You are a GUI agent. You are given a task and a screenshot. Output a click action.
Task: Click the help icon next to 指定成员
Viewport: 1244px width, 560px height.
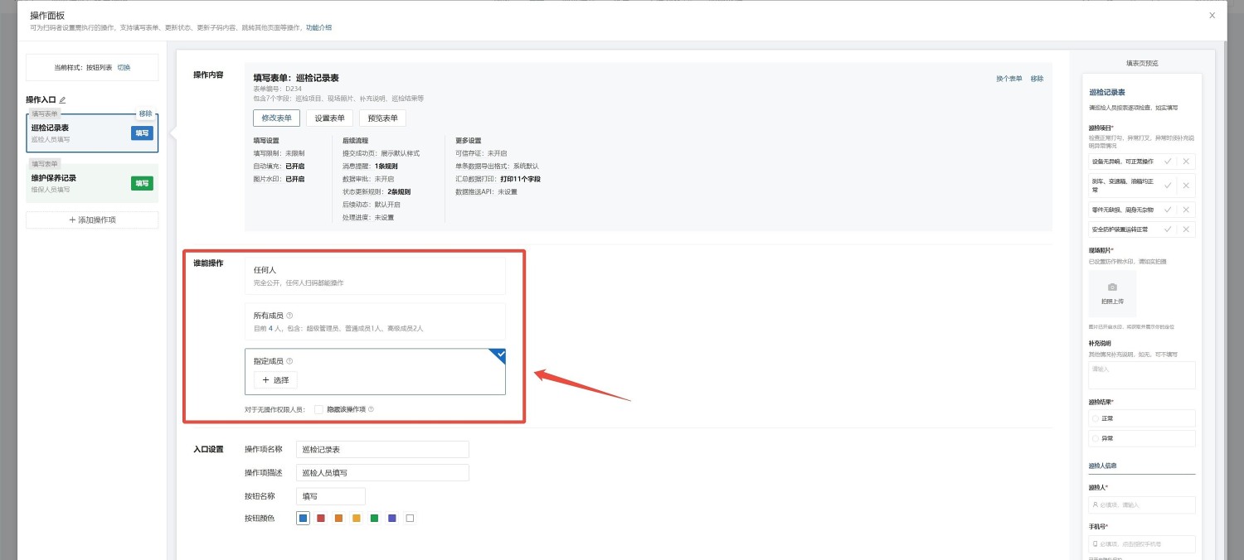point(289,361)
